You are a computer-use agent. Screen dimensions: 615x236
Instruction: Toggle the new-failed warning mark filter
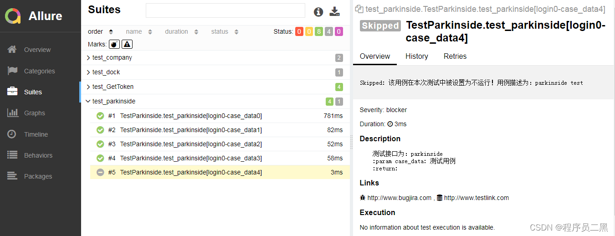(127, 44)
